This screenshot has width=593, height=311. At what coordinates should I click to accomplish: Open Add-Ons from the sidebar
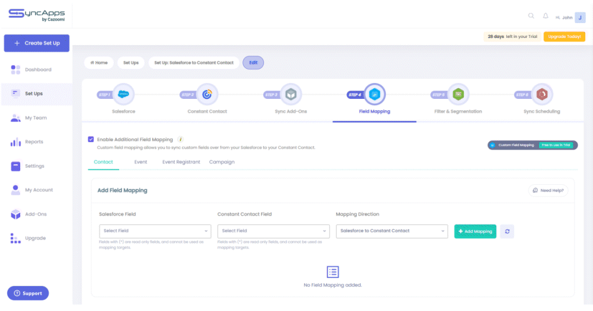coord(36,214)
